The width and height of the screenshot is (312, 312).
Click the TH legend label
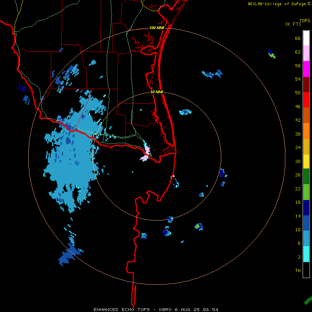[298, 271]
